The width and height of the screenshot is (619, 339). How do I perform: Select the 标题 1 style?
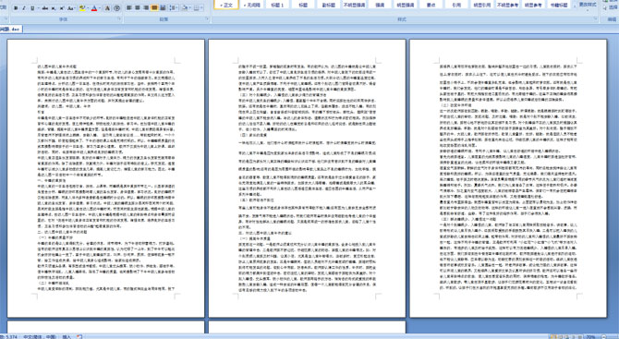click(277, 5)
